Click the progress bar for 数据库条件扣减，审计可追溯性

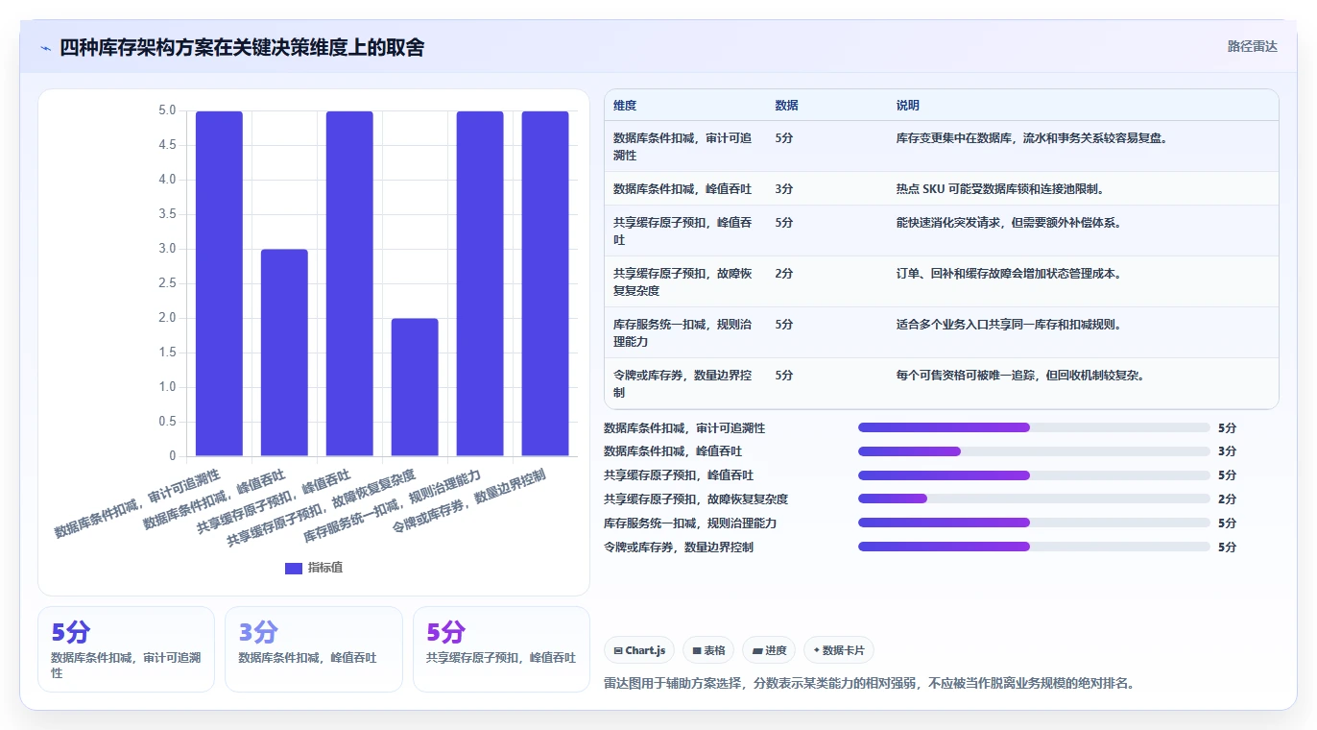point(1034,427)
